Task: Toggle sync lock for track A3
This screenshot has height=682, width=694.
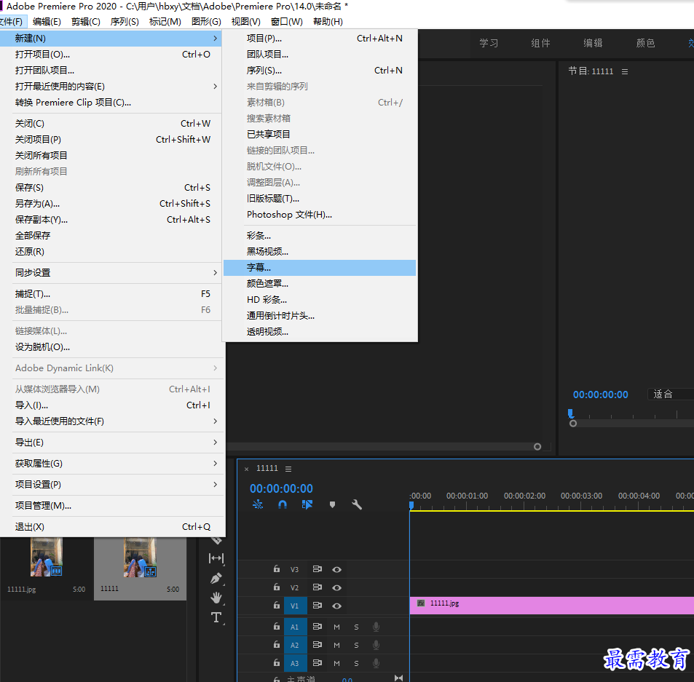Action: click(318, 663)
